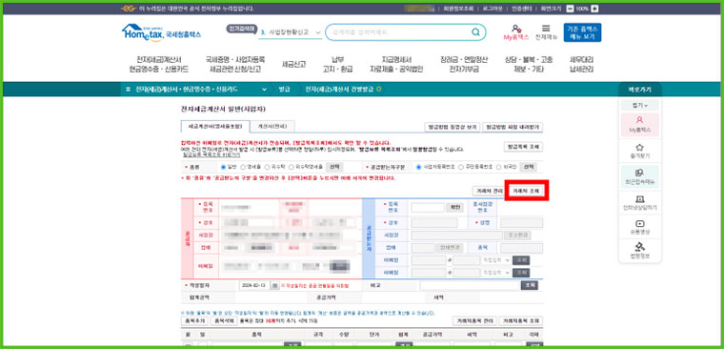The image size is (724, 349).
Task: Click 선택 button next to 공급받는자구분
Action: (529, 167)
